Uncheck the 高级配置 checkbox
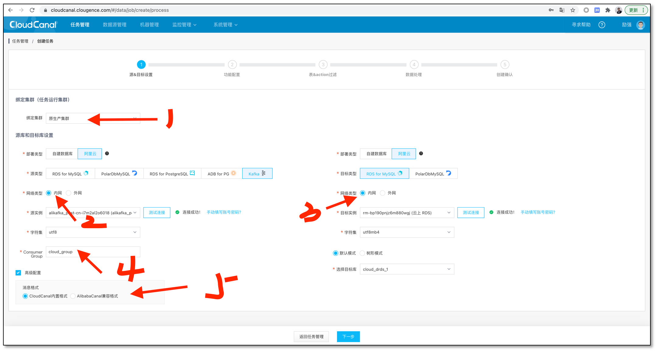The height and width of the screenshot is (354, 658). (19, 273)
